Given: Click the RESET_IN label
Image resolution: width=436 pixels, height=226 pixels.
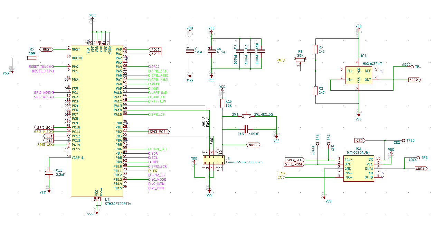Looking at the screenshot, I should (158, 101).
